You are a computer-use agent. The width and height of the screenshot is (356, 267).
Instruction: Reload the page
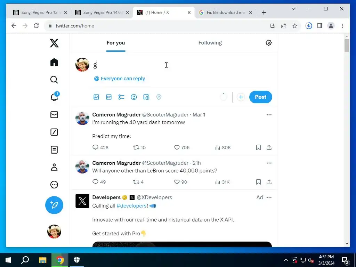[36, 26]
